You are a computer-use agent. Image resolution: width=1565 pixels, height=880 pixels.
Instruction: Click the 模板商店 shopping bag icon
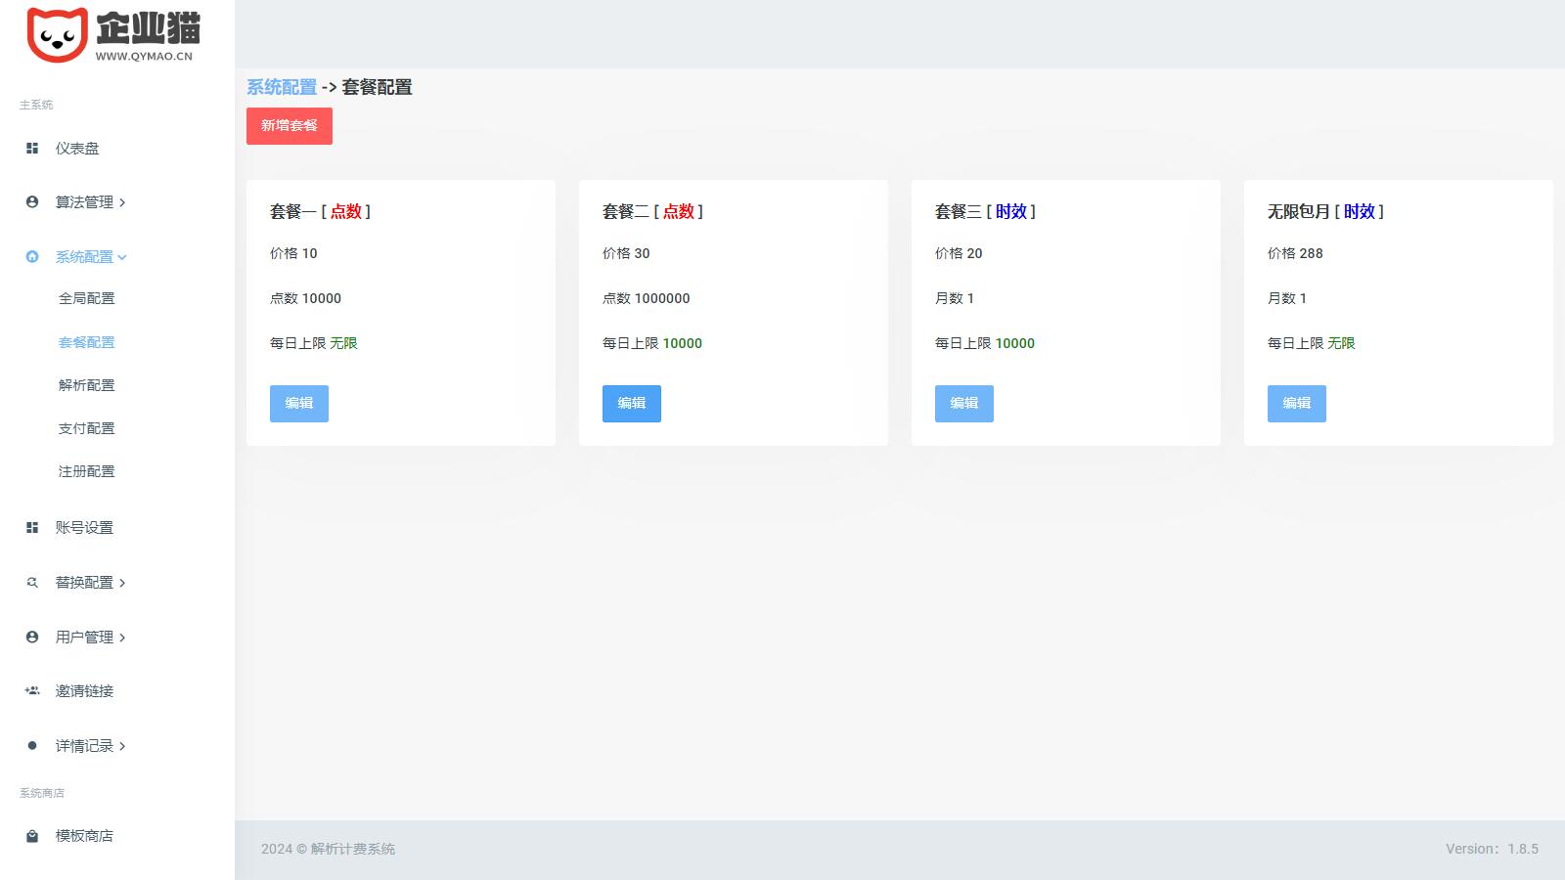point(32,836)
